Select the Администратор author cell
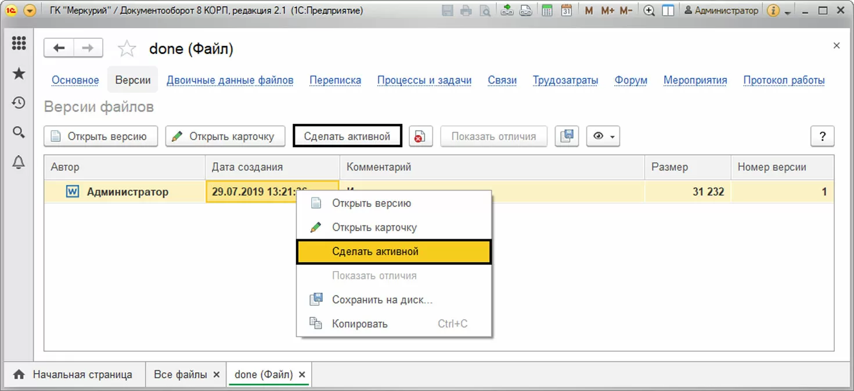 coord(125,192)
